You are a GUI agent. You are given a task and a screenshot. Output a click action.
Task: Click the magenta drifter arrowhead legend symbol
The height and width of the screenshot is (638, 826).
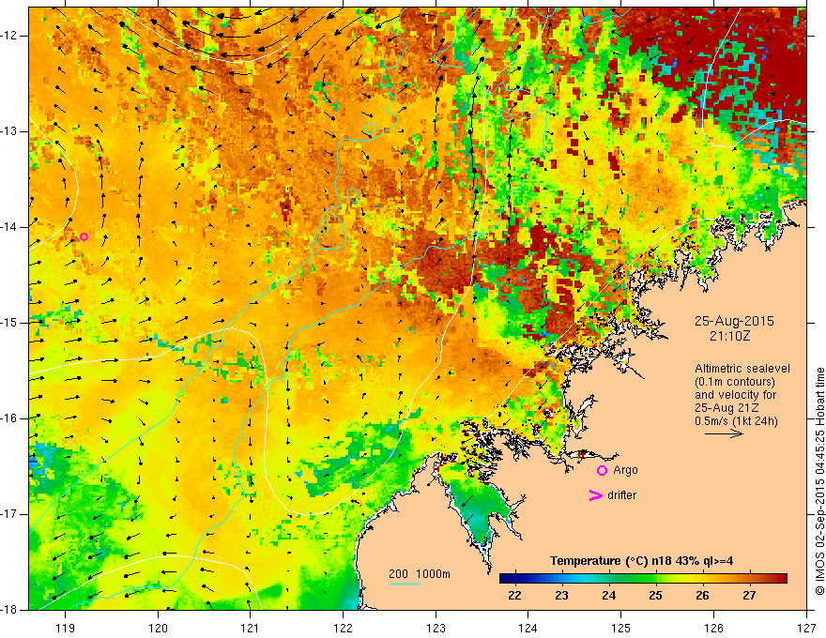click(x=595, y=495)
